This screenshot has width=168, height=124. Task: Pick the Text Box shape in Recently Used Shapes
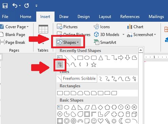(60, 57)
